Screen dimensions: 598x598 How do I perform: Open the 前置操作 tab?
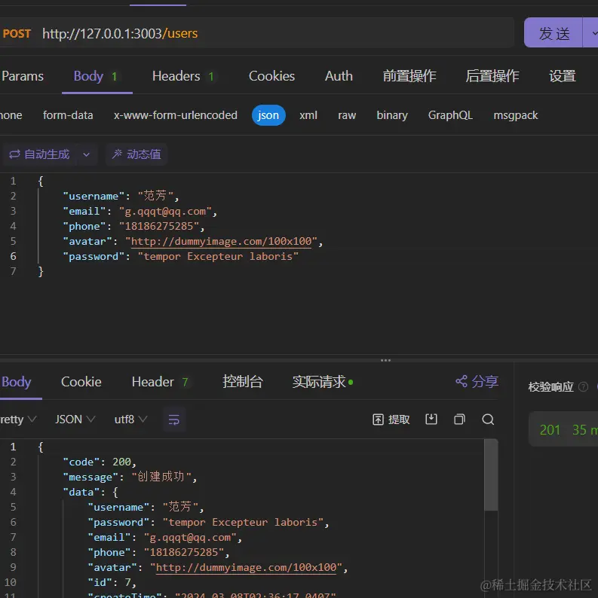tap(409, 76)
